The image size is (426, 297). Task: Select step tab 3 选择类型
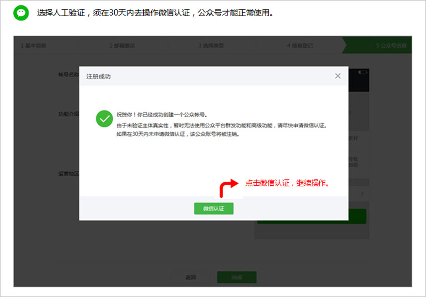coord(211,46)
